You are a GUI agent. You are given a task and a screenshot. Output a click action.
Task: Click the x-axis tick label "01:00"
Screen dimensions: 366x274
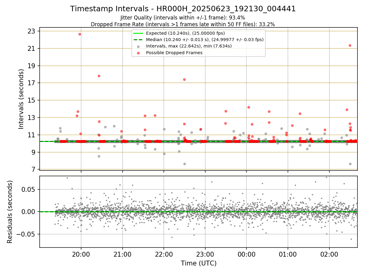288,255
